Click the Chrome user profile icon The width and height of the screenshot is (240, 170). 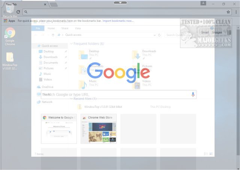[x=203, y=3]
